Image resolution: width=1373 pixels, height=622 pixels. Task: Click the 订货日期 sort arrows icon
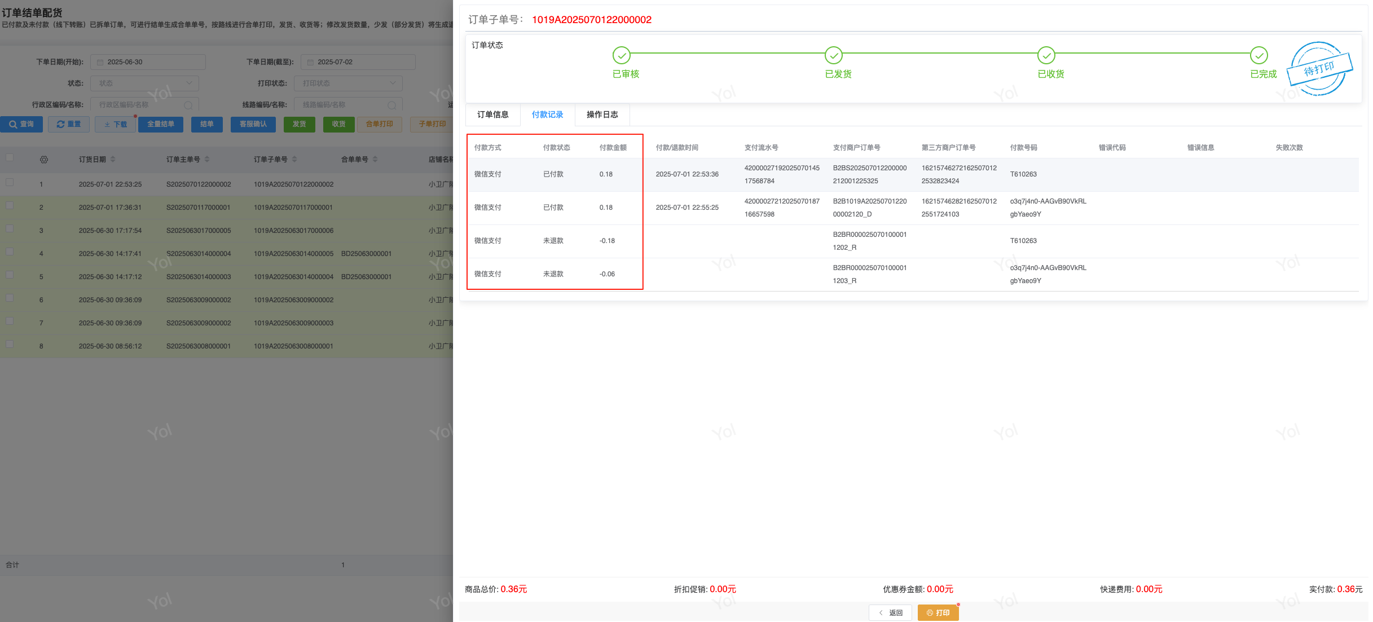tap(113, 160)
